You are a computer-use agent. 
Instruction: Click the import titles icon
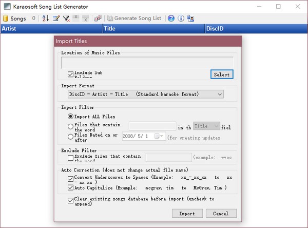click(98, 18)
